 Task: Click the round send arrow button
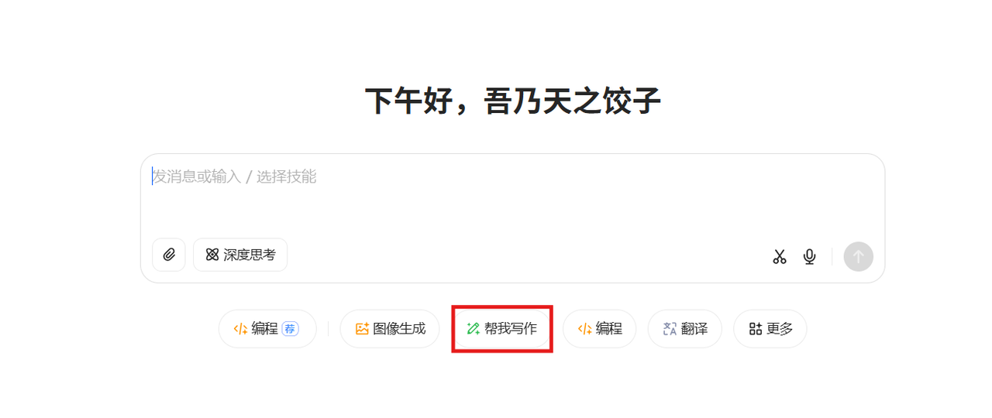[x=859, y=256]
